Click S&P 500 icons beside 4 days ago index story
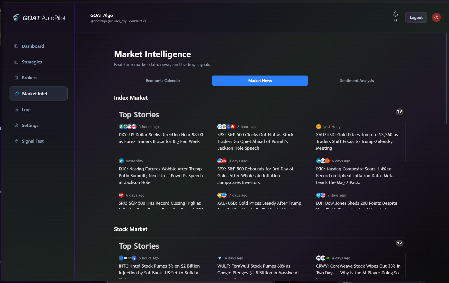 (222, 161)
